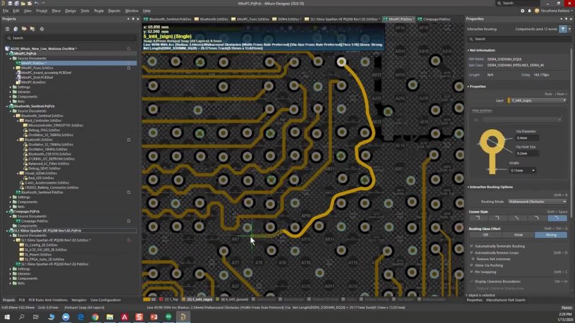Click the Projects panel search field
Image resolution: width=575 pixels, height=323 pixels.
point(72,38)
